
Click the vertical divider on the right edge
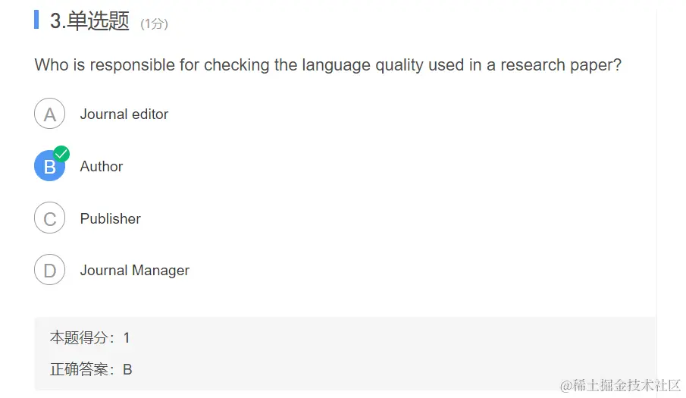[656, 199]
